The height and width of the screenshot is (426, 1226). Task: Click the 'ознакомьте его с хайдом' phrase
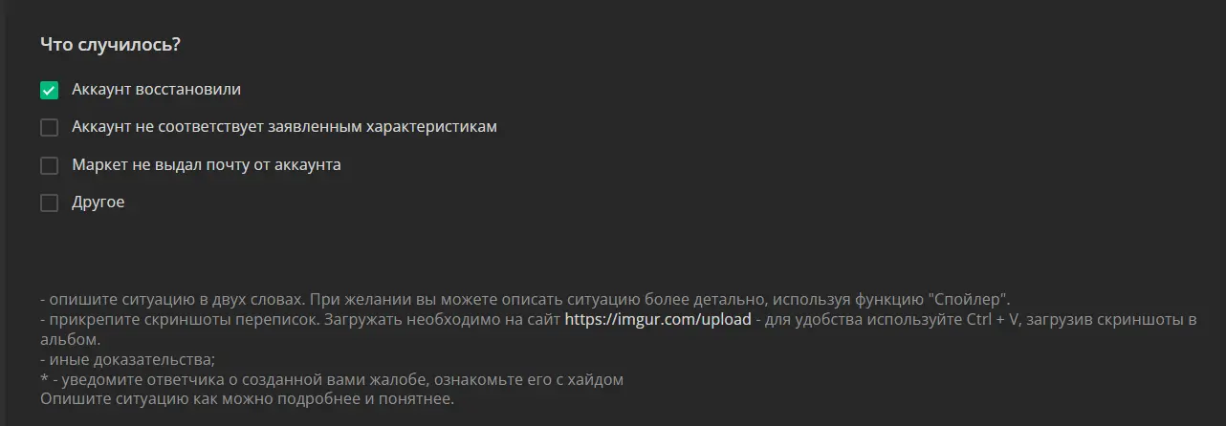click(534, 379)
